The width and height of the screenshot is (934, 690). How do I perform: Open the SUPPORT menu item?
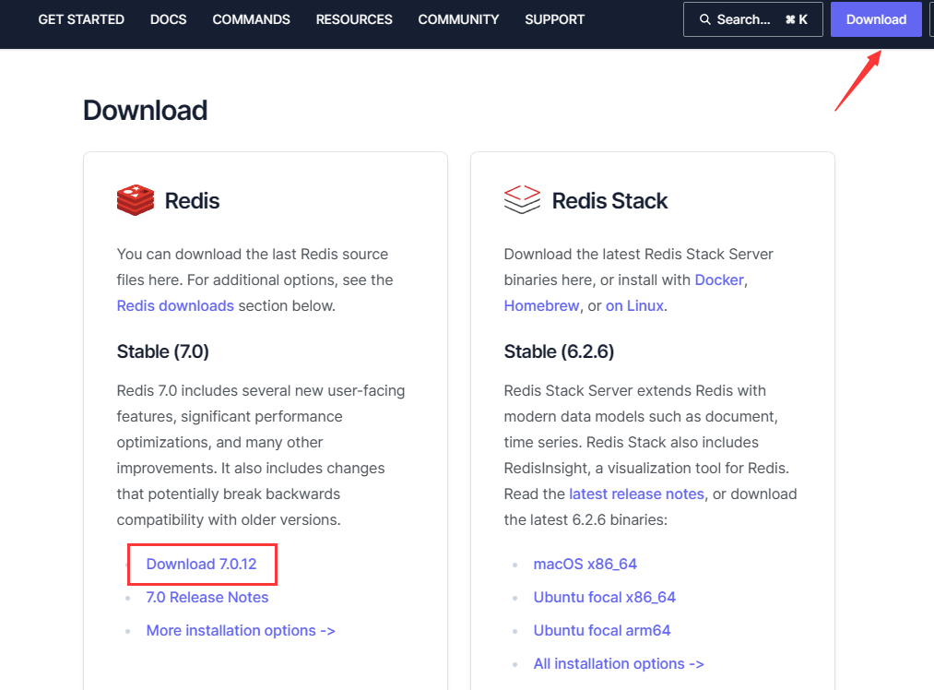[x=554, y=19]
